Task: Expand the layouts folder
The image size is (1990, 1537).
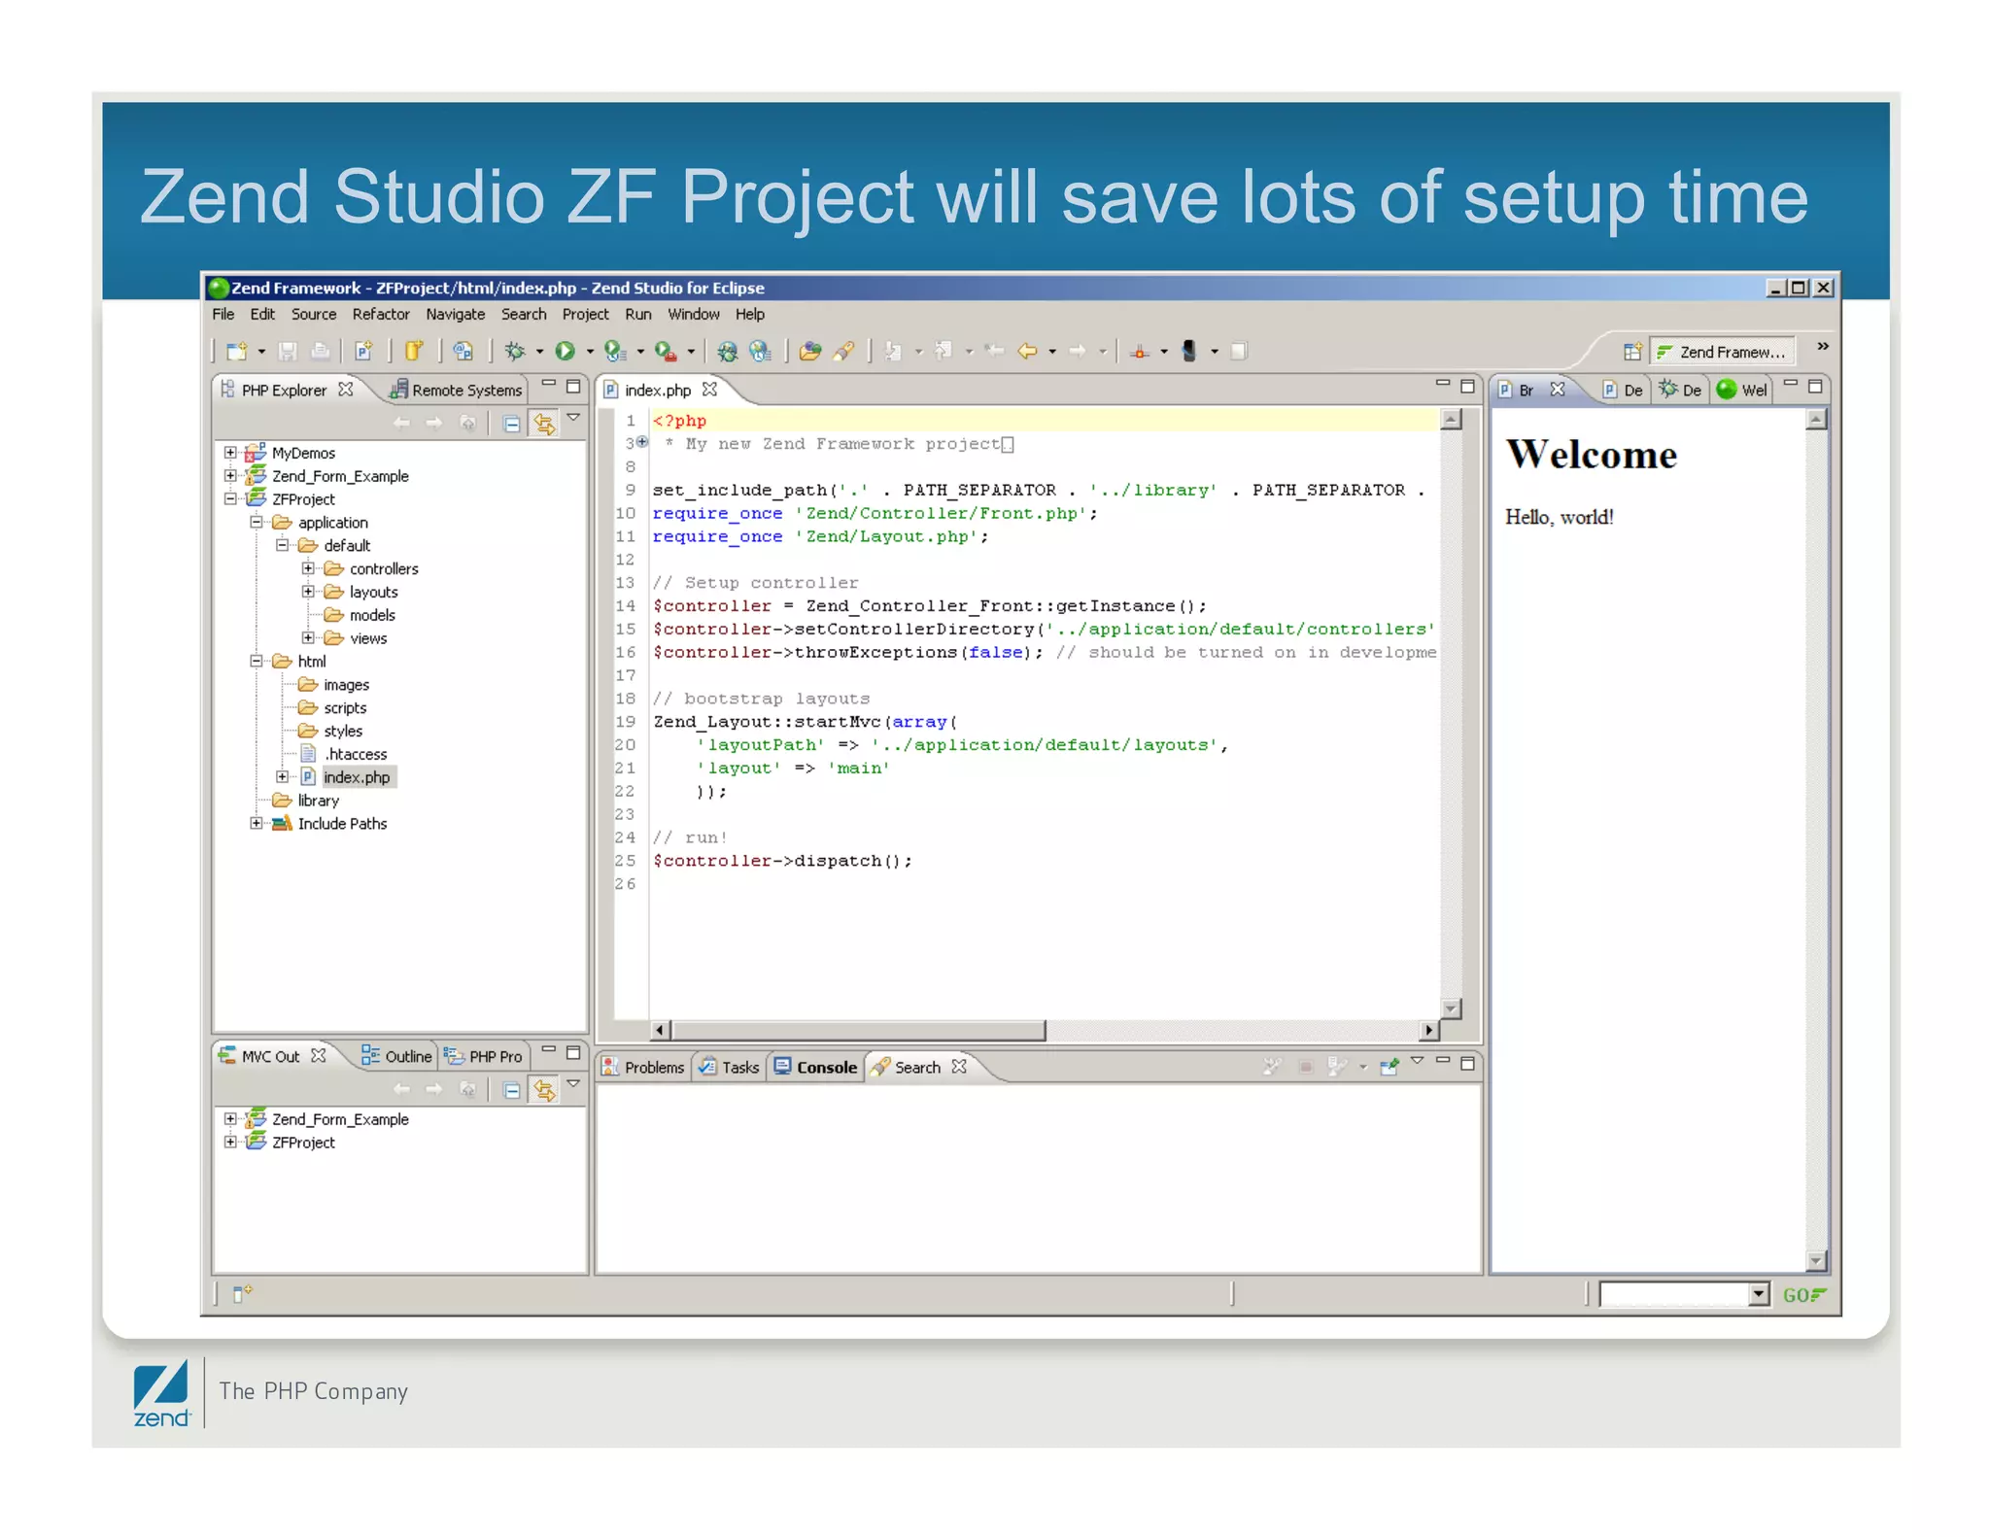Action: (x=308, y=591)
